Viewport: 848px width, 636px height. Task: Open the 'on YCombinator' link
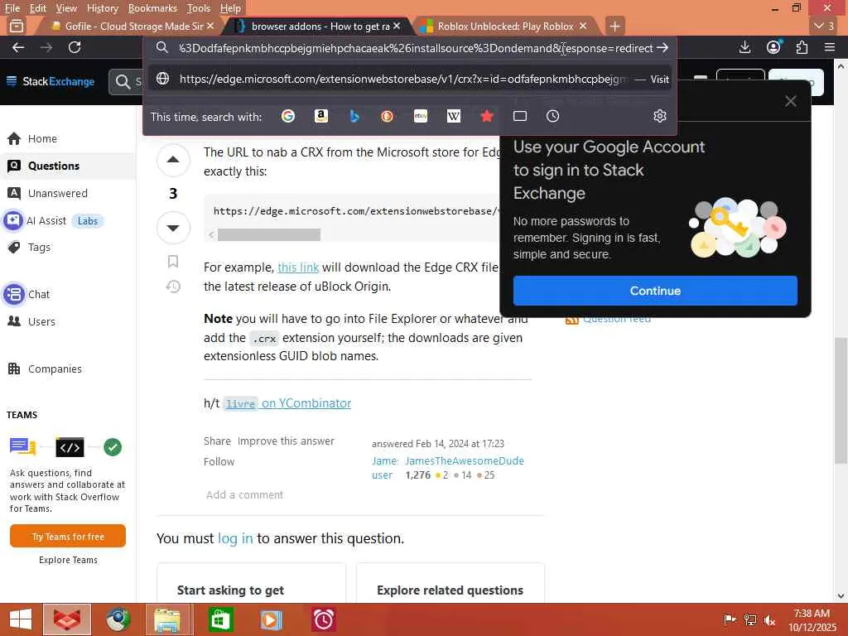tap(306, 403)
